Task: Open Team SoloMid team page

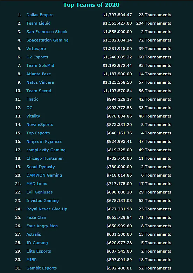Action: (40, 65)
